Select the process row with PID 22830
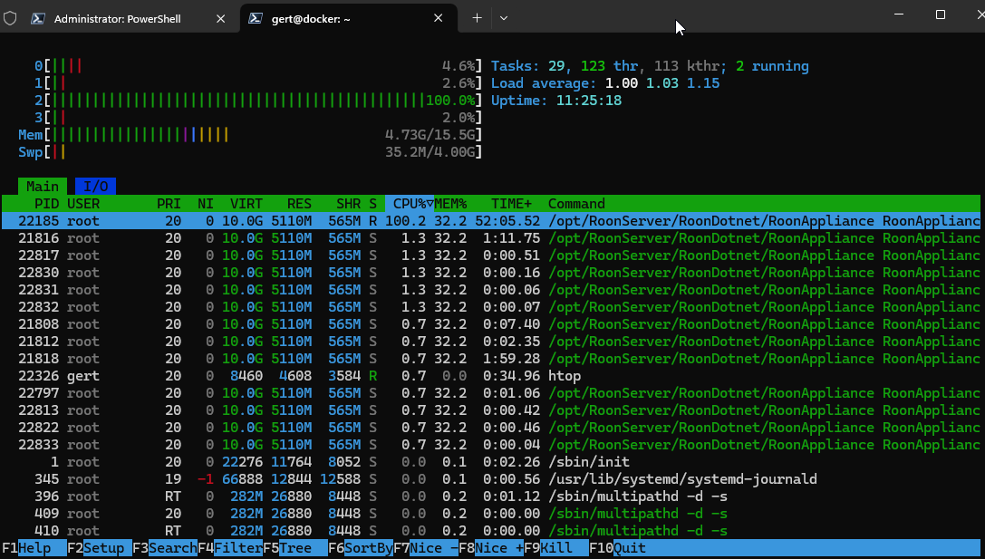This screenshot has height=559, width=985. (x=490, y=273)
